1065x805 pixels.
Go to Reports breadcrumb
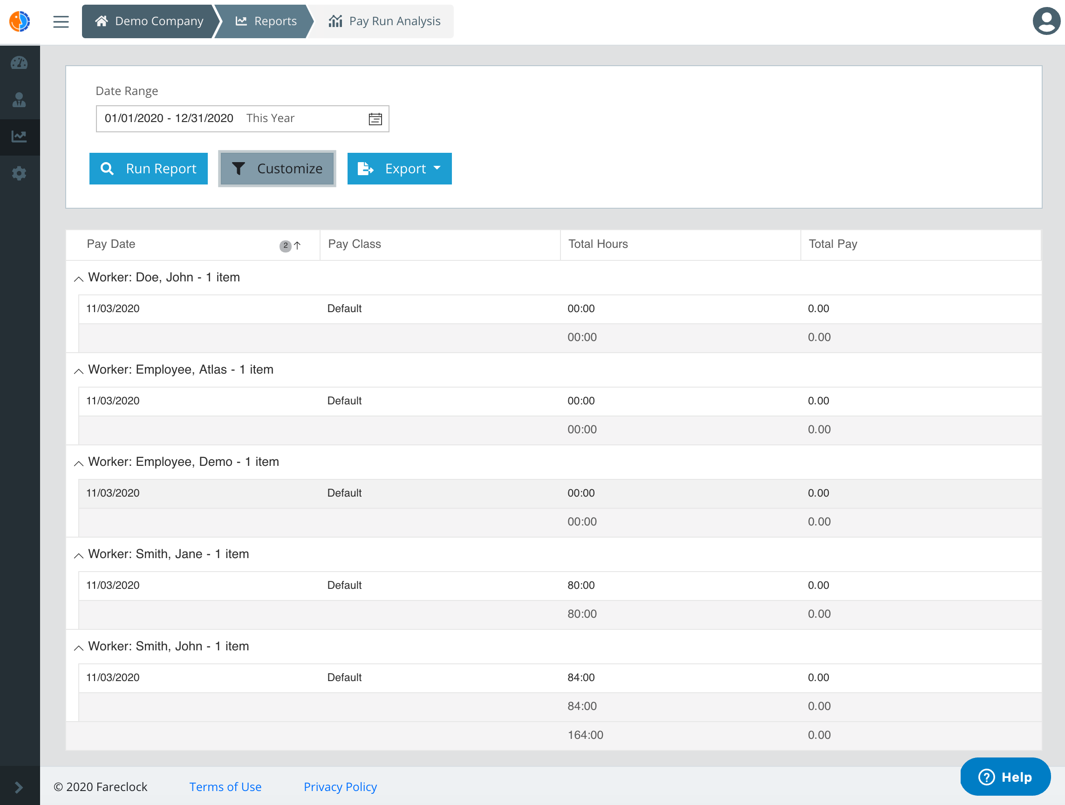click(266, 21)
